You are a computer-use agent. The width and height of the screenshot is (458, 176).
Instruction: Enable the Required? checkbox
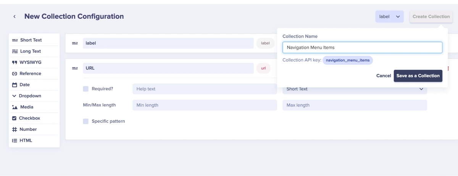pyautogui.click(x=85, y=89)
